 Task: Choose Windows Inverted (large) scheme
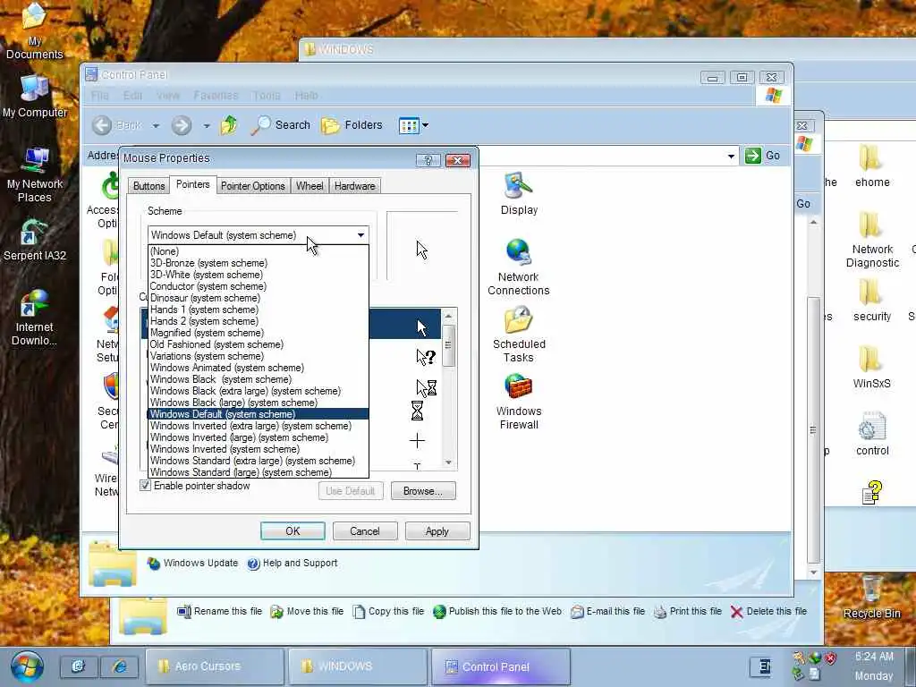pos(259,437)
